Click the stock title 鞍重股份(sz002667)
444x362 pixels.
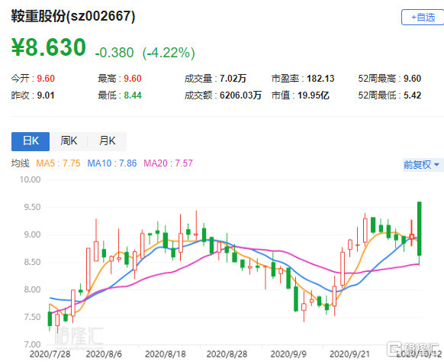73,16
